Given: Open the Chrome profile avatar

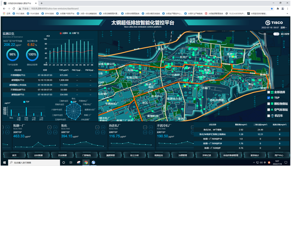Looking at the screenshot, I should point(282,9).
